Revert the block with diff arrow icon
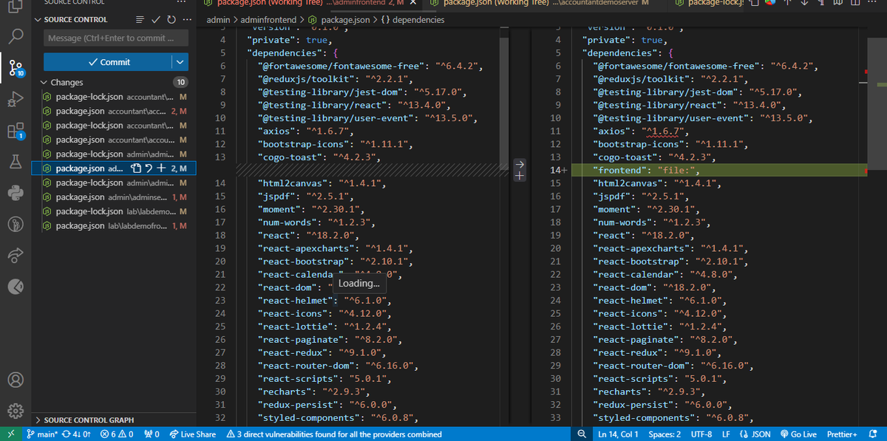 [519, 164]
